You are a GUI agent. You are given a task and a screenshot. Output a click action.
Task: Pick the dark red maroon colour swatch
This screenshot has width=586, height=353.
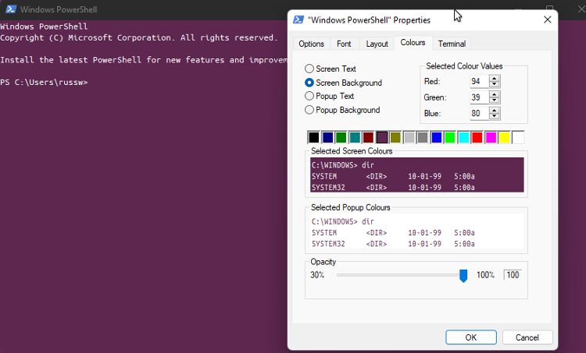coord(368,138)
